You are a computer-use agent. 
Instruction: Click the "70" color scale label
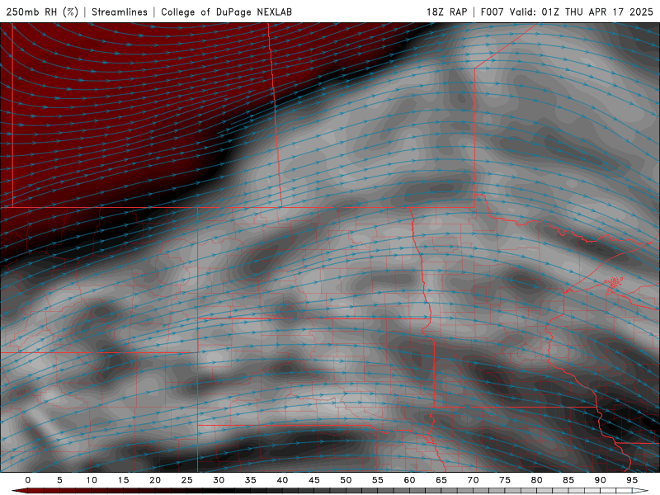tap(473, 480)
